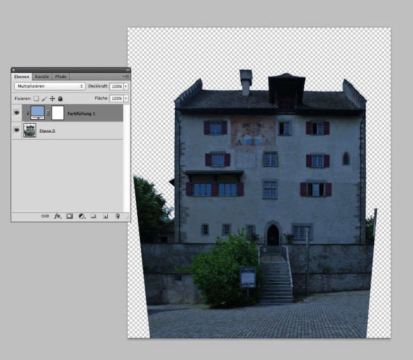Viewport: 413px width, 360px height.
Task: Click the Deckkraft percentage field
Action: (116, 86)
